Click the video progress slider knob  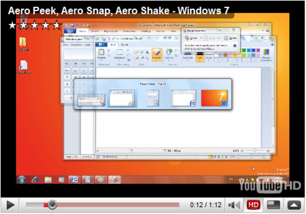click(x=52, y=205)
